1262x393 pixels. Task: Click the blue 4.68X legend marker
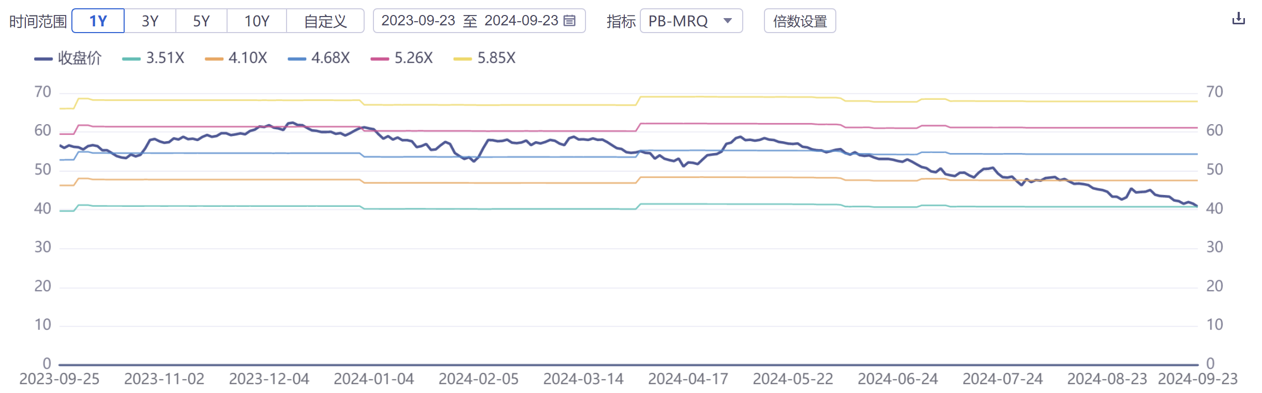coord(296,58)
